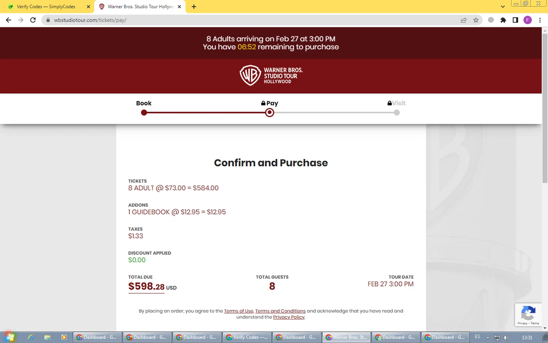This screenshot has width=548, height=343.
Task: Open the Terms of Use link
Action: point(239,311)
